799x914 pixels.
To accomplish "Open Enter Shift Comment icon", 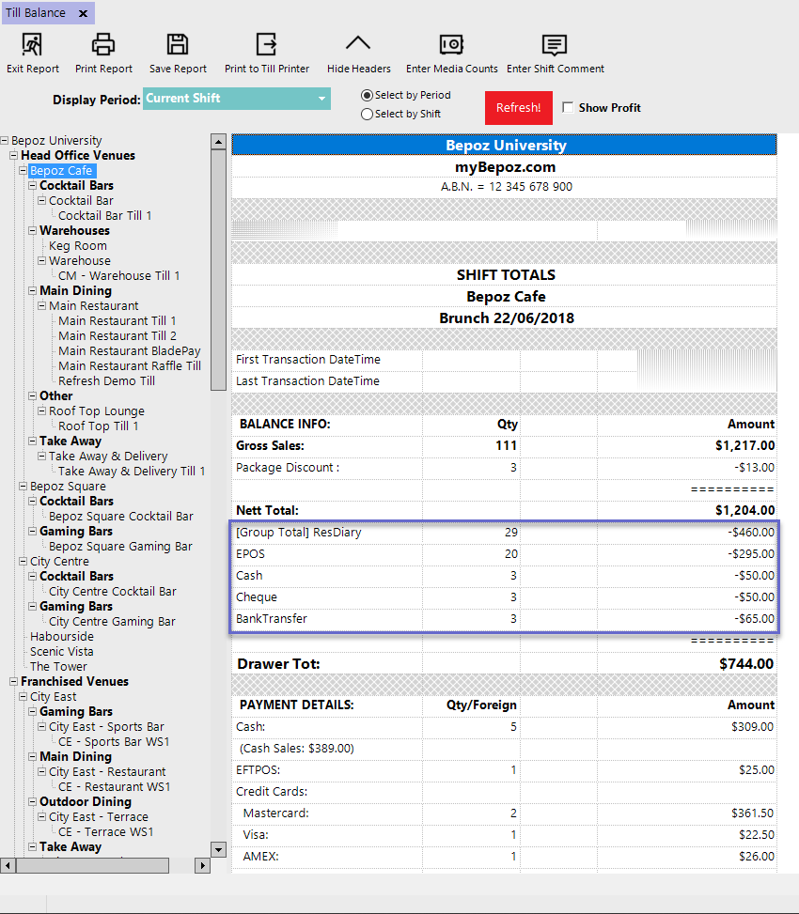I will tap(555, 44).
